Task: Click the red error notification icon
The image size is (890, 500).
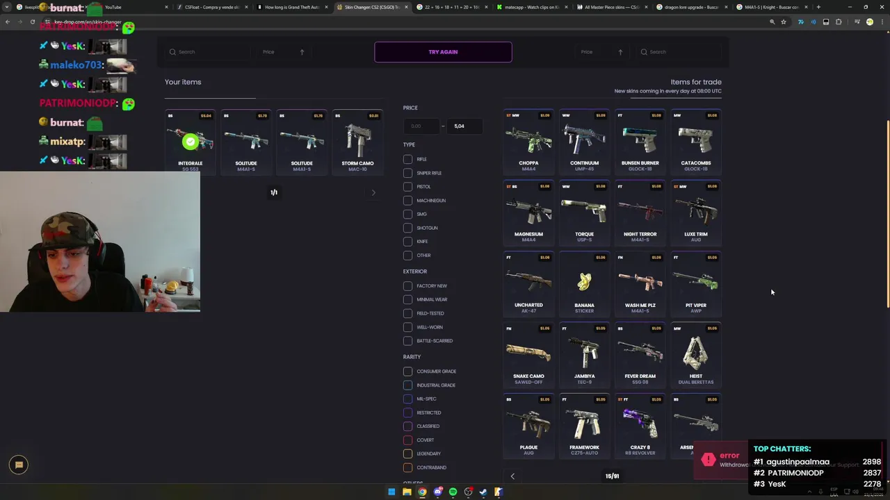Action: coord(708,459)
